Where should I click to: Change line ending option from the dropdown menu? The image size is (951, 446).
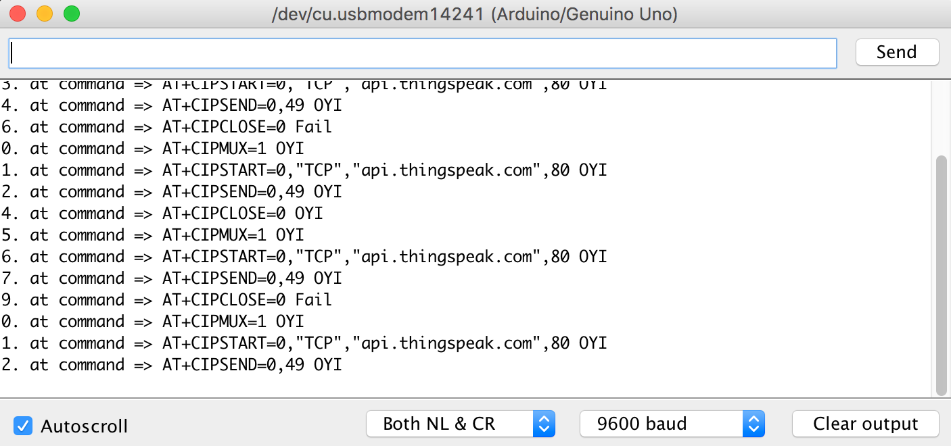pos(460,424)
